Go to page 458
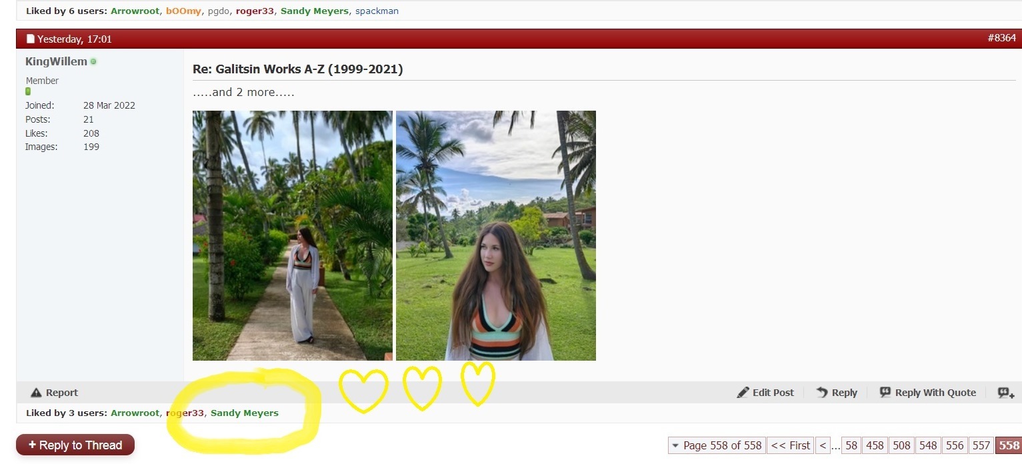The image size is (1022, 466). 875,445
